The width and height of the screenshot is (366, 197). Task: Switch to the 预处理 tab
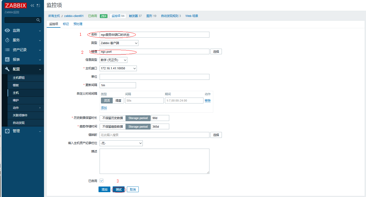[x=78, y=24]
